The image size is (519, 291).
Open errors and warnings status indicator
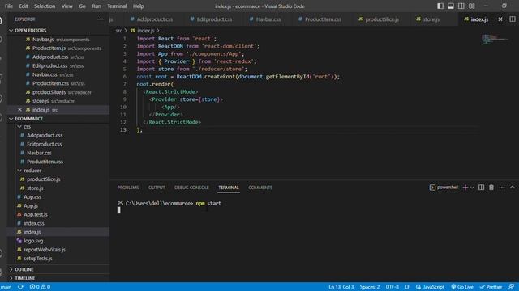coord(40,287)
